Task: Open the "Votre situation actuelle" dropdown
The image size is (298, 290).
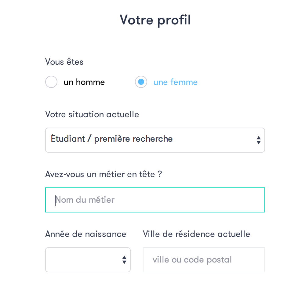Action: pyautogui.click(x=155, y=140)
